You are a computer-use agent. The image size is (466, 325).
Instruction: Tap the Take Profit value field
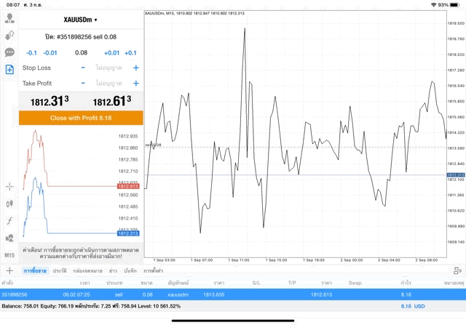[108, 83]
